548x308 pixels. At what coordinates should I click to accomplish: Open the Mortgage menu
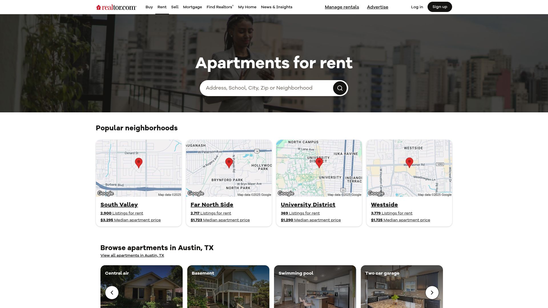[x=192, y=7]
